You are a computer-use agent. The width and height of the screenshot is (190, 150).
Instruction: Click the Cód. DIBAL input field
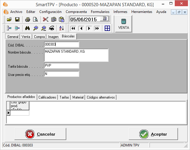coord(62,44)
